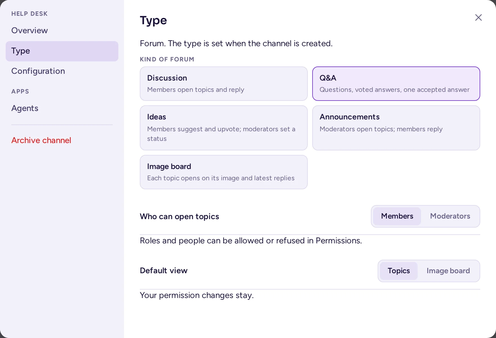Viewport: 496px width, 338px height.
Task: Click the 'Default view' label
Action: pyautogui.click(x=163, y=270)
